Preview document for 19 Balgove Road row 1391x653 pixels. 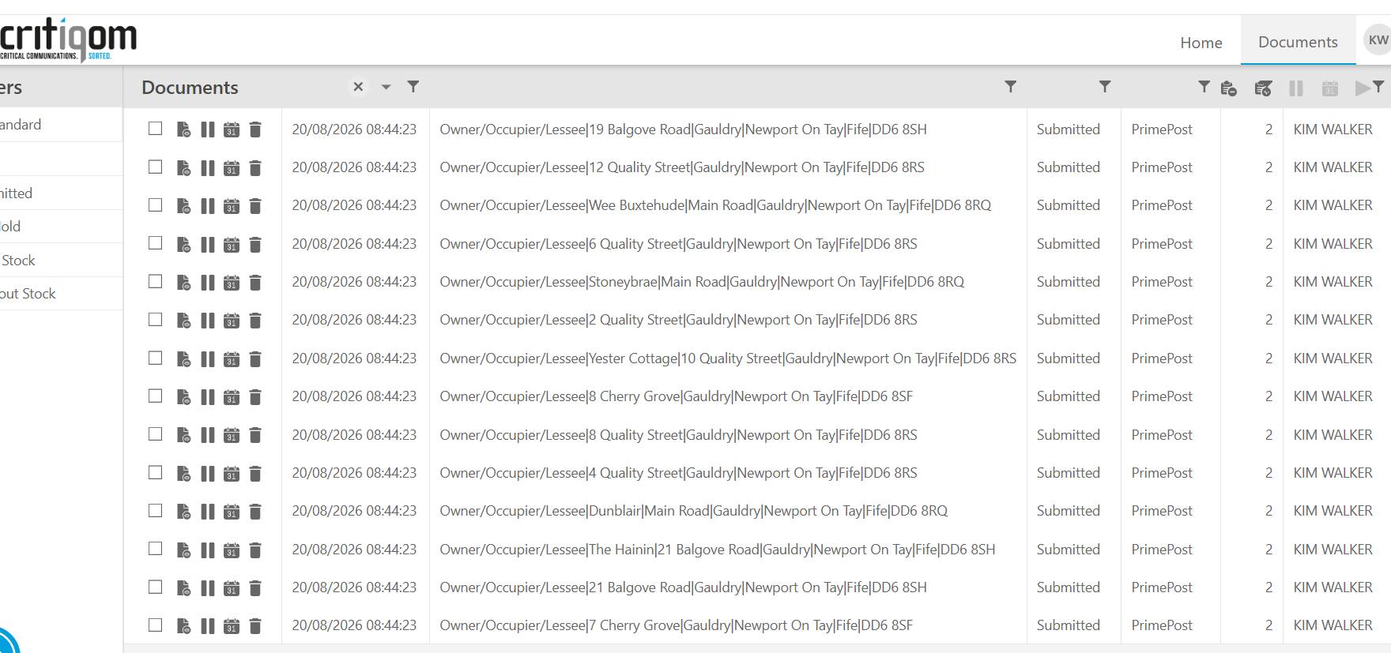pyautogui.click(x=183, y=129)
